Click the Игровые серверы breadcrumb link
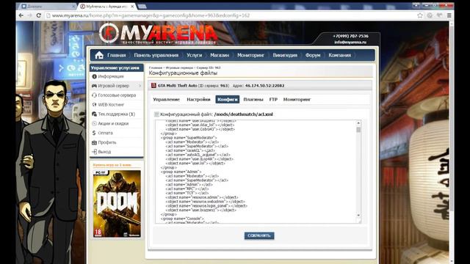This screenshot has width=470, height=264. tap(179, 67)
